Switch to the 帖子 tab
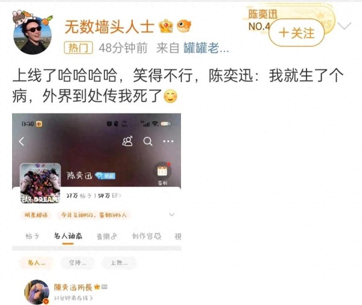The image size is (362, 305). (32, 236)
